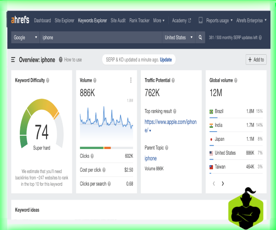Click the Taiwan 464K volume value
This screenshot has width=276, height=230.
250,167
